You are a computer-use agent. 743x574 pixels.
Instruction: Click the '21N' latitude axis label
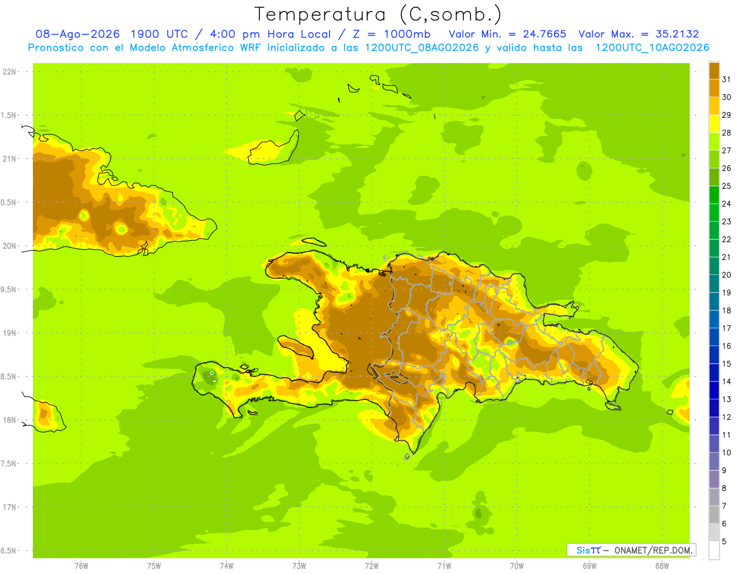(x=9, y=159)
